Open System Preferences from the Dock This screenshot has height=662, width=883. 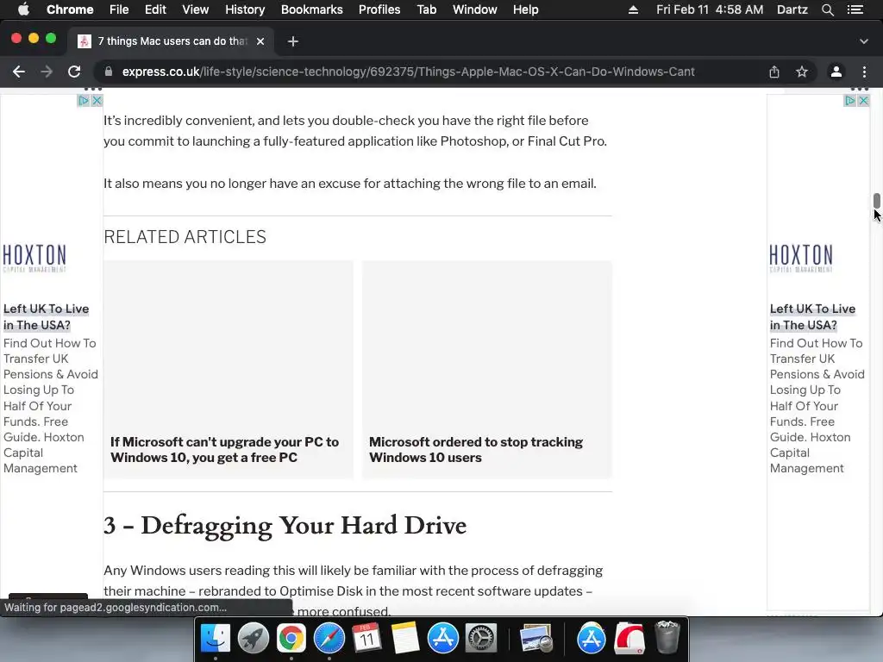(481, 639)
